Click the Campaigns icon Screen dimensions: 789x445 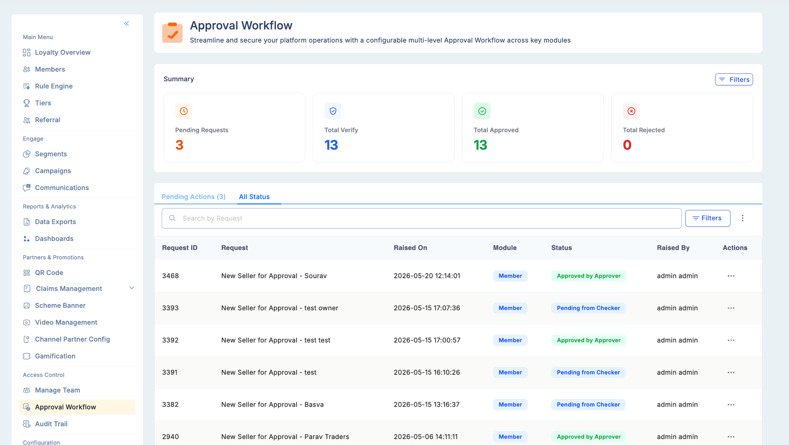point(26,171)
